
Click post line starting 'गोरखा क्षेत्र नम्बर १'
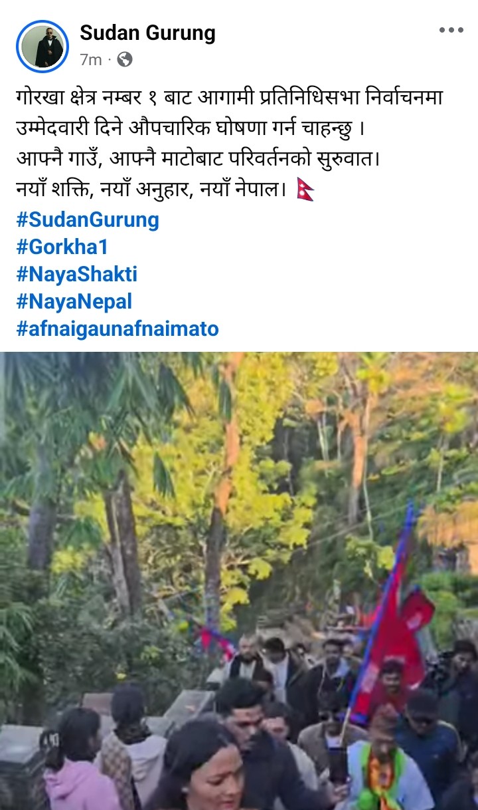(230, 98)
